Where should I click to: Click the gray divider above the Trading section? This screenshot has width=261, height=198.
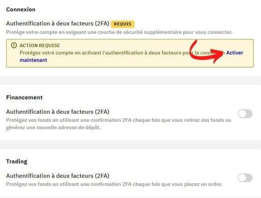pos(130,145)
